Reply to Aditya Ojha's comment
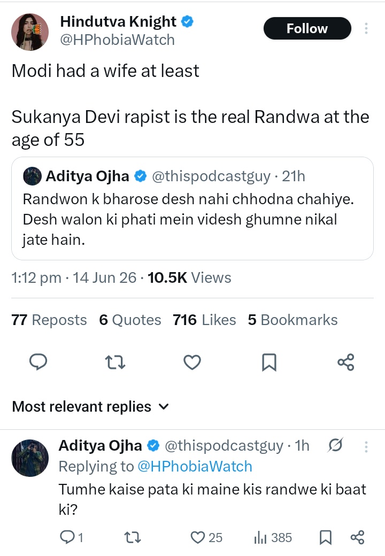 coord(71,538)
